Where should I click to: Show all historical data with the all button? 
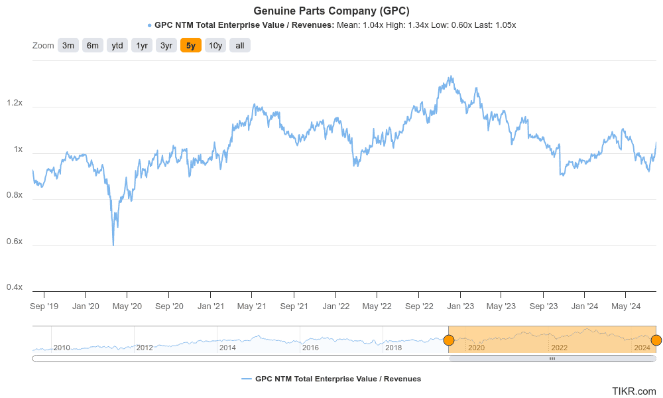(239, 45)
